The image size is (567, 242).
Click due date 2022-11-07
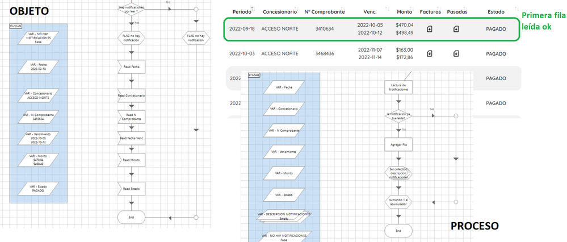[x=370, y=49]
